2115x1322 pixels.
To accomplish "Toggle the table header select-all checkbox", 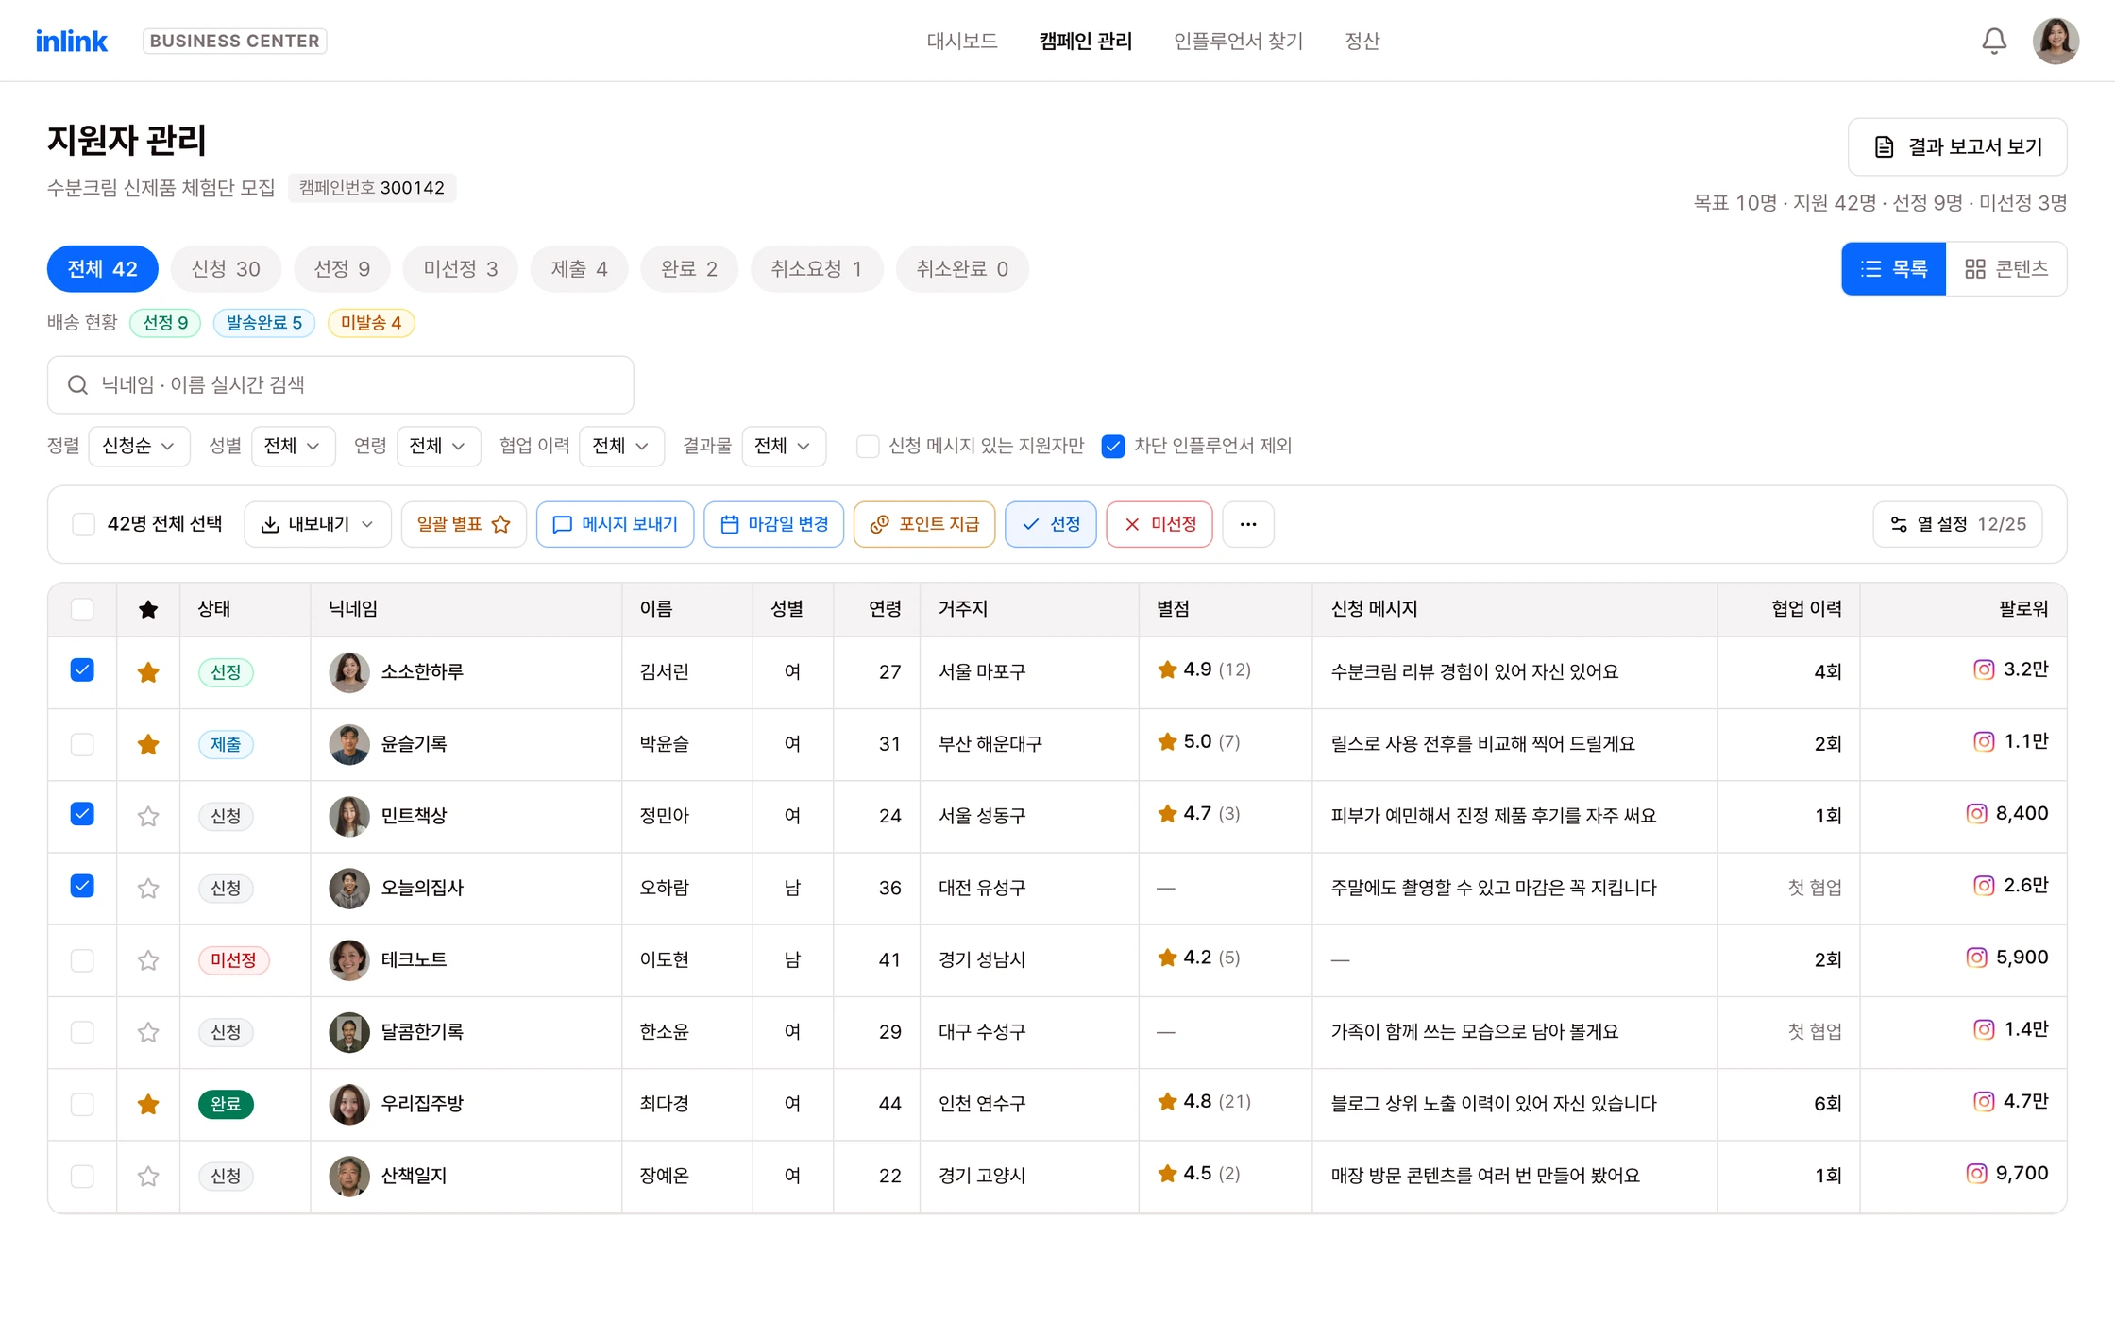I will pos(82,609).
